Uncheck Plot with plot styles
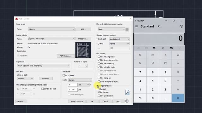The width and height of the screenshot is (202, 113). click(99, 67)
